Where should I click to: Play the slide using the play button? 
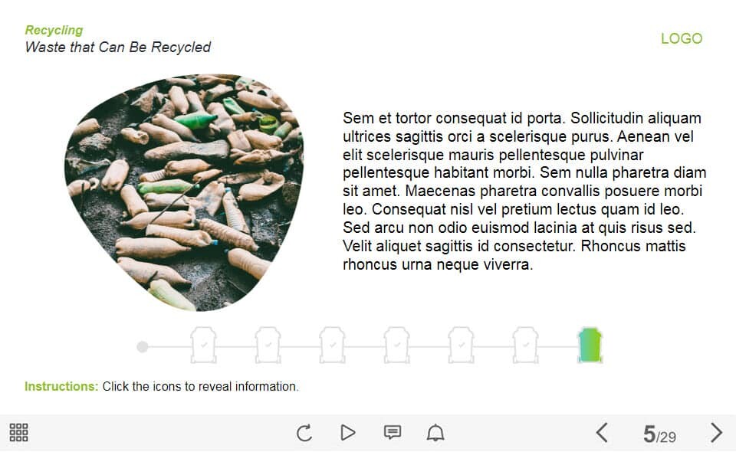tap(347, 432)
